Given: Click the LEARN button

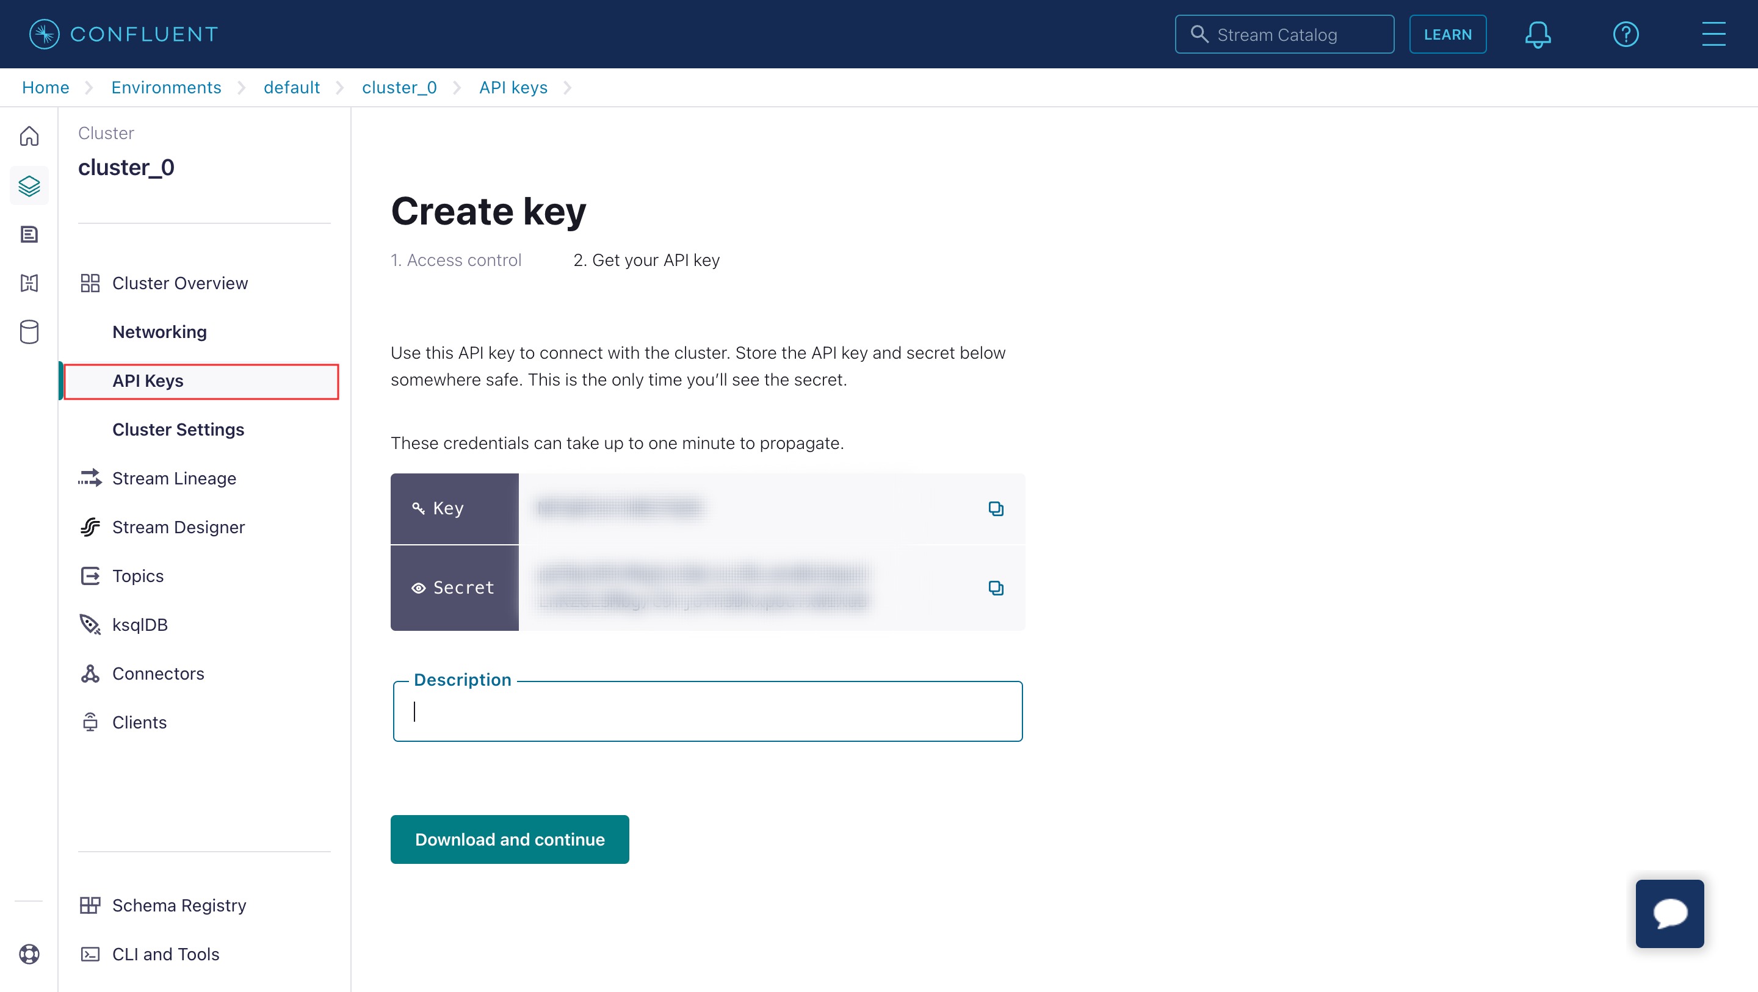Looking at the screenshot, I should coord(1447,34).
